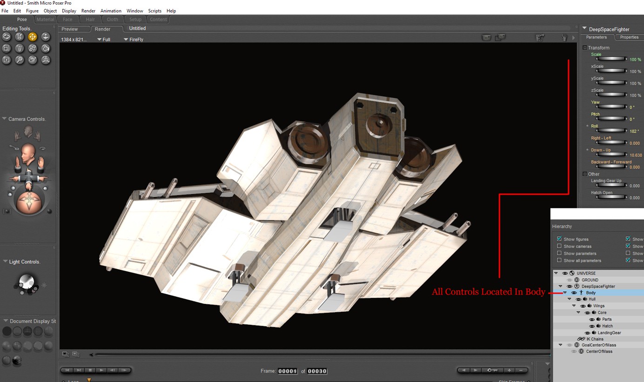The height and width of the screenshot is (382, 644).
Task: Switch to the Preview tab
Action: 70,29
